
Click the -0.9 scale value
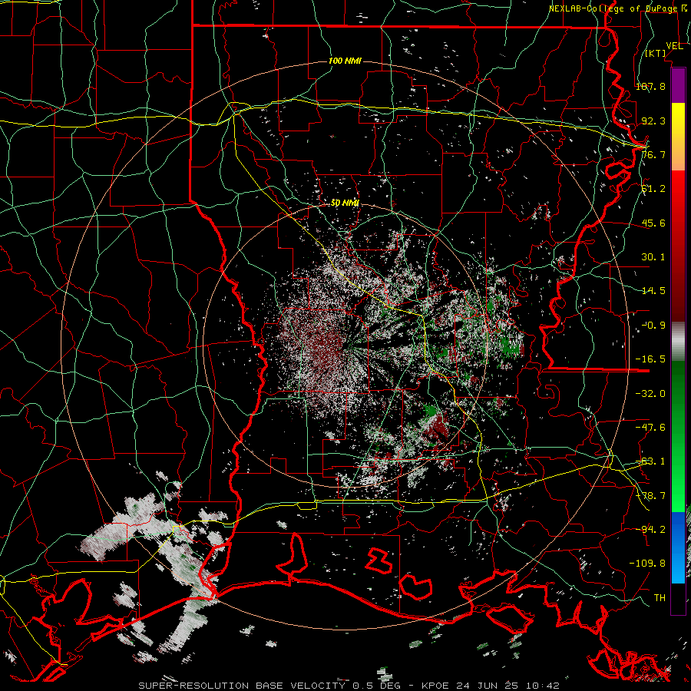click(x=653, y=326)
